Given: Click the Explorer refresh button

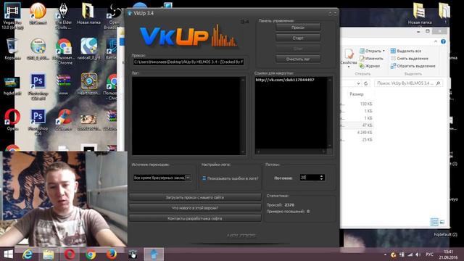Looking at the screenshot, I should coord(365,83).
